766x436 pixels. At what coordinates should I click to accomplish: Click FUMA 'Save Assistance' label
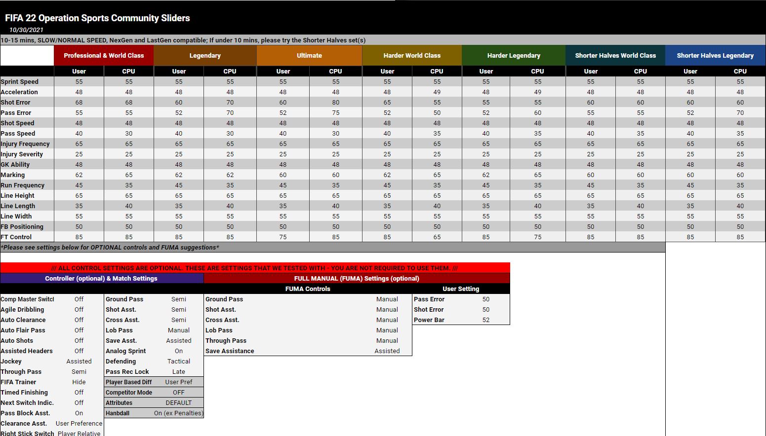pos(230,351)
